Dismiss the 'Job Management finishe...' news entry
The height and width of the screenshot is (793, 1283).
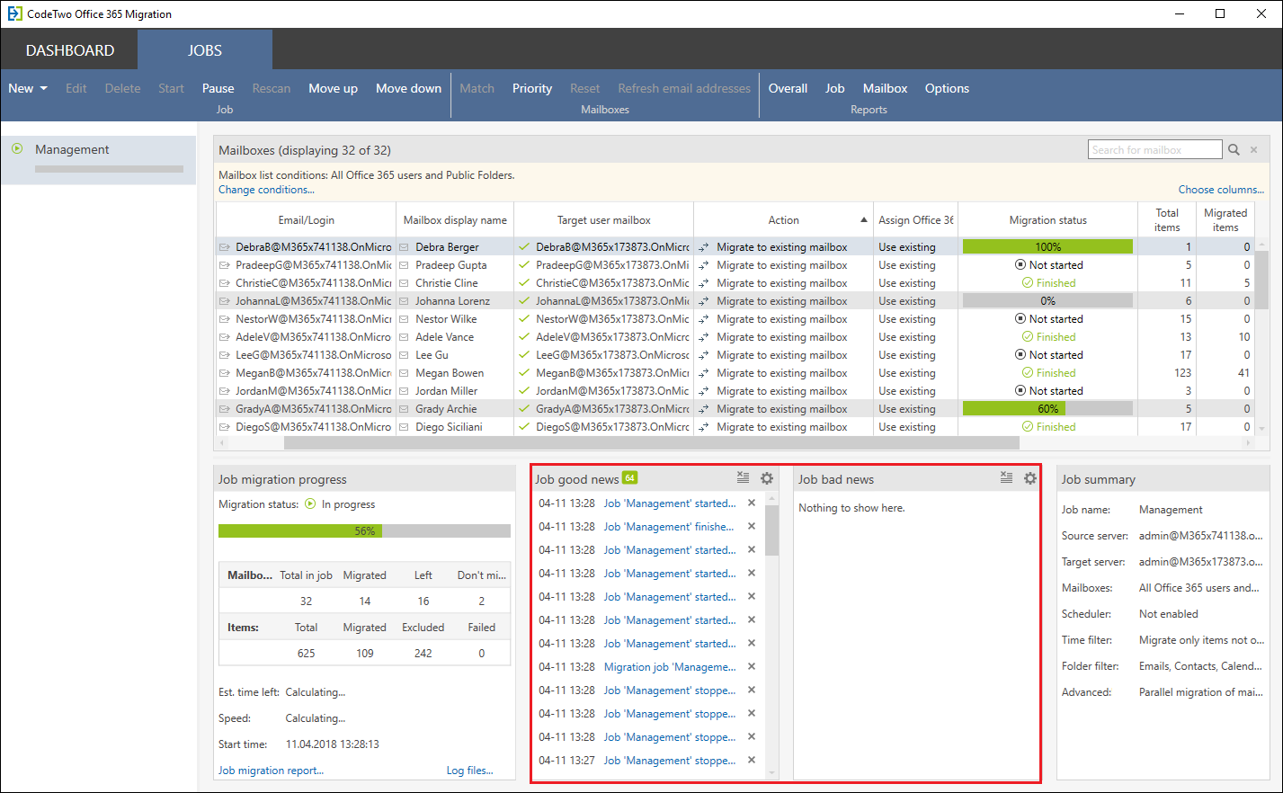[752, 526]
